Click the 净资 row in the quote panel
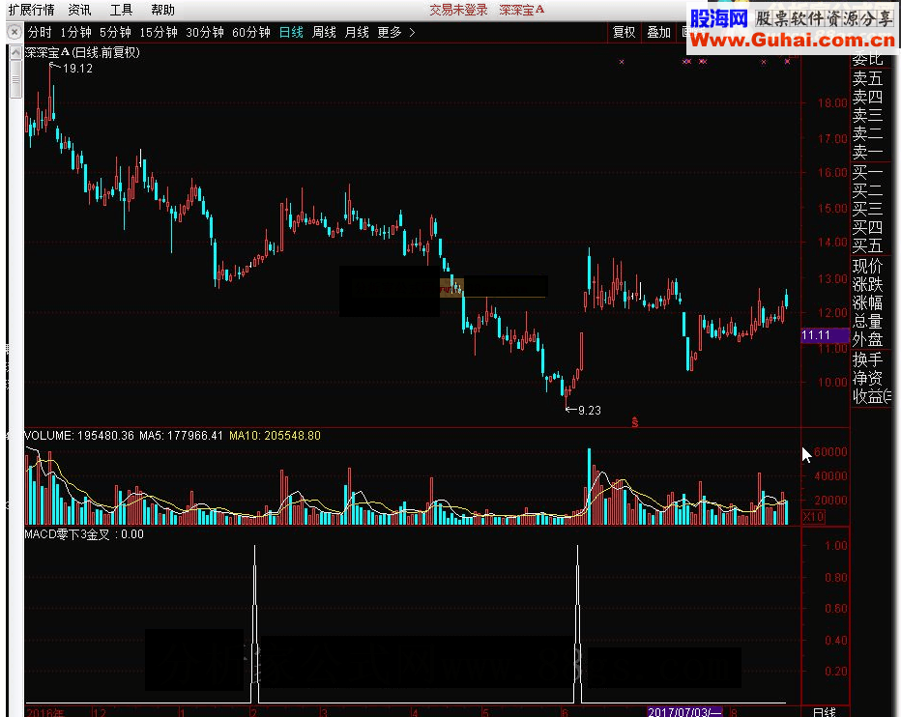The height and width of the screenshot is (717, 901). click(867, 378)
